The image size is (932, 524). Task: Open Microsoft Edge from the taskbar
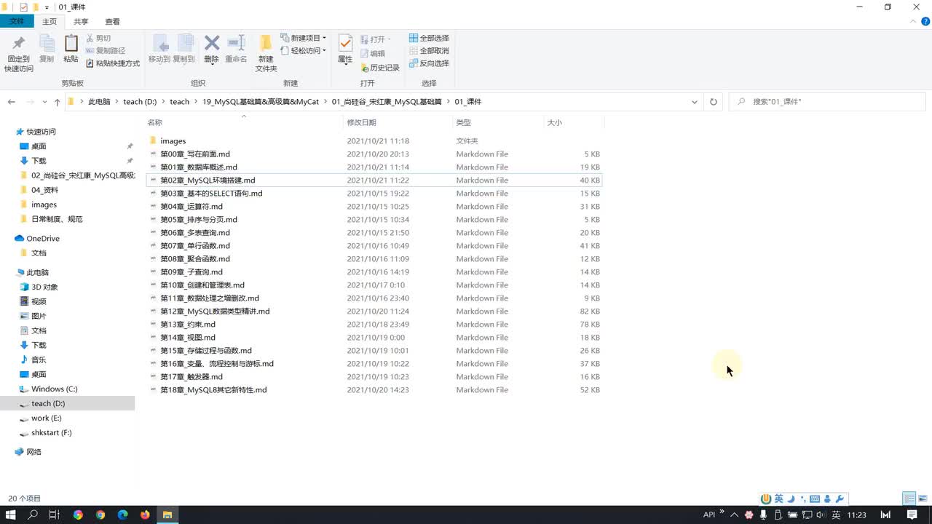(122, 515)
